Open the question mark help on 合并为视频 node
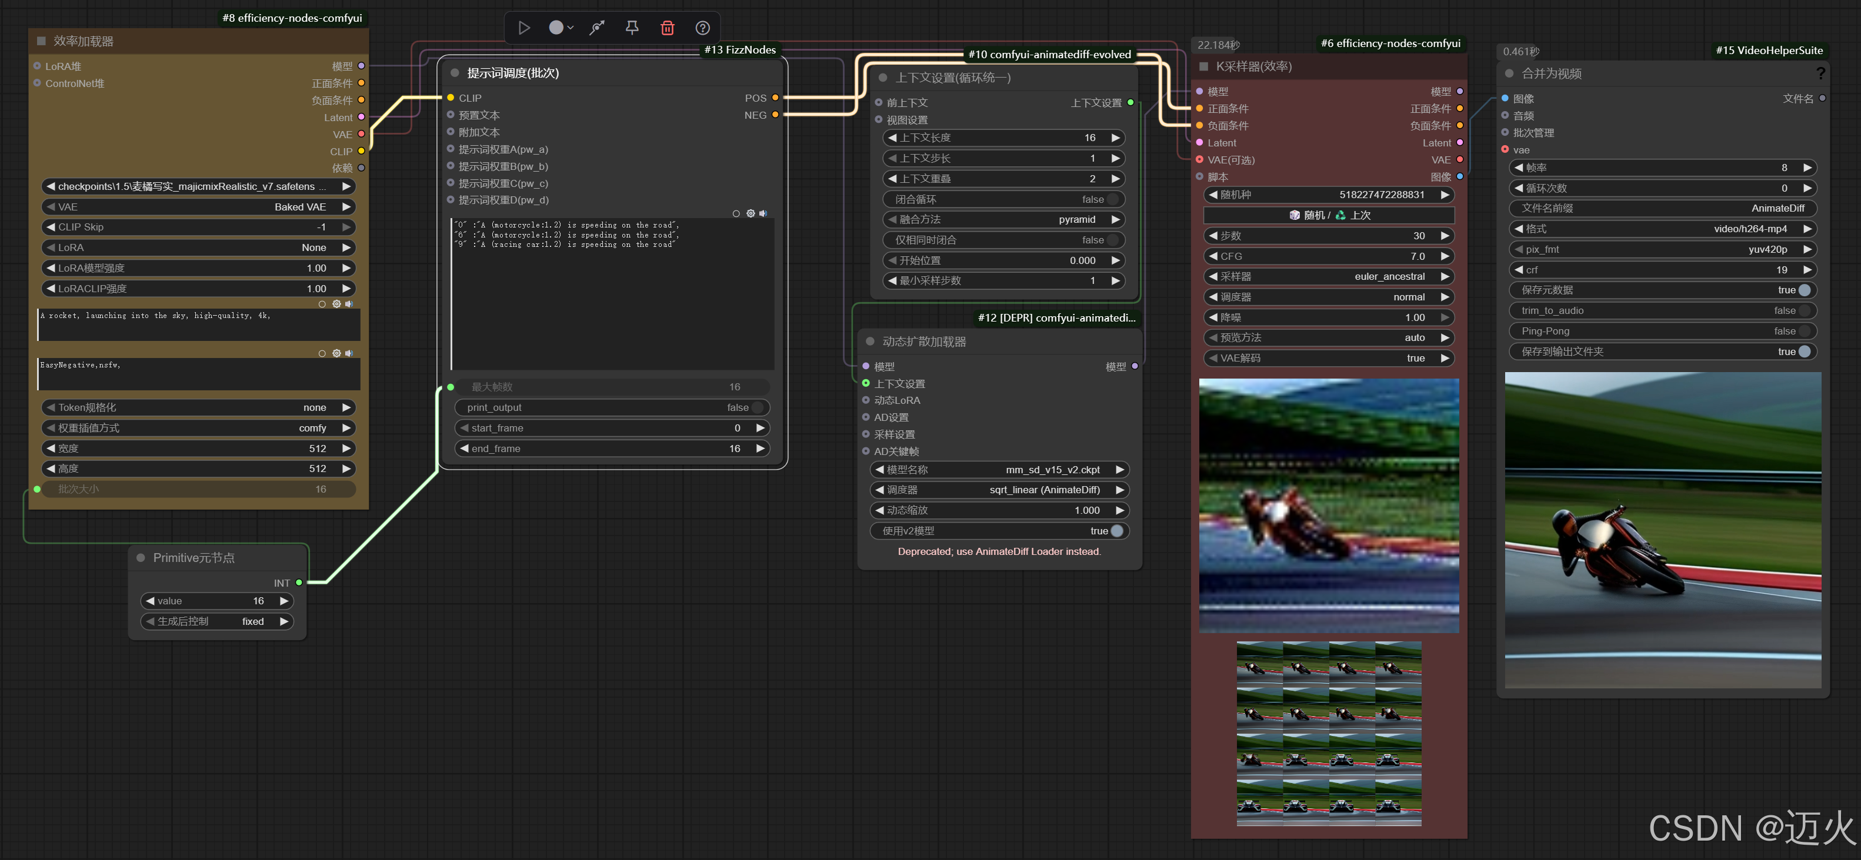Screen dimensions: 1861x860 (x=1820, y=73)
